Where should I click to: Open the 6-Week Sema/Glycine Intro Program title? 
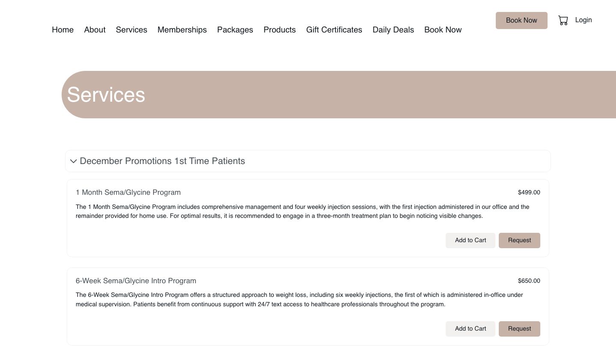(x=136, y=281)
